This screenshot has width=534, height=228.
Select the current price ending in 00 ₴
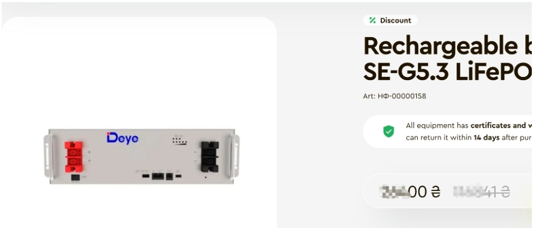click(410, 192)
